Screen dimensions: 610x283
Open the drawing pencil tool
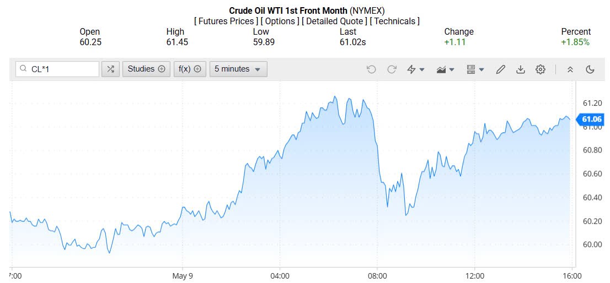[x=500, y=69]
